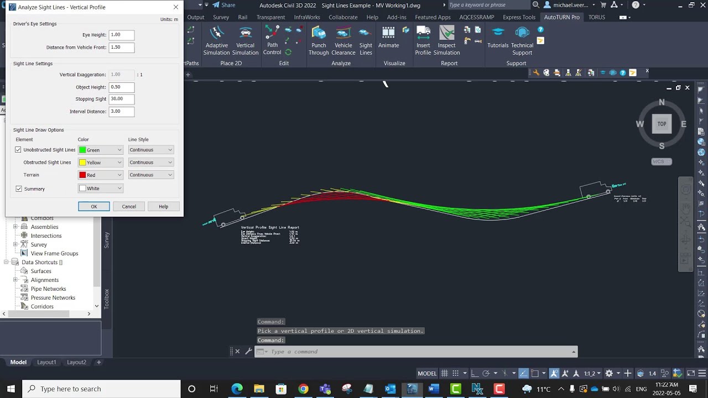Open the TORUS ribbon tab
Viewport: 708px width, 398px height.
(597, 17)
